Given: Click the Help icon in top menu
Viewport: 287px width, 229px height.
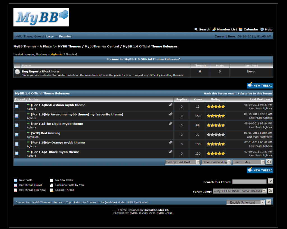Looking at the screenshot, I should click(x=262, y=29).
